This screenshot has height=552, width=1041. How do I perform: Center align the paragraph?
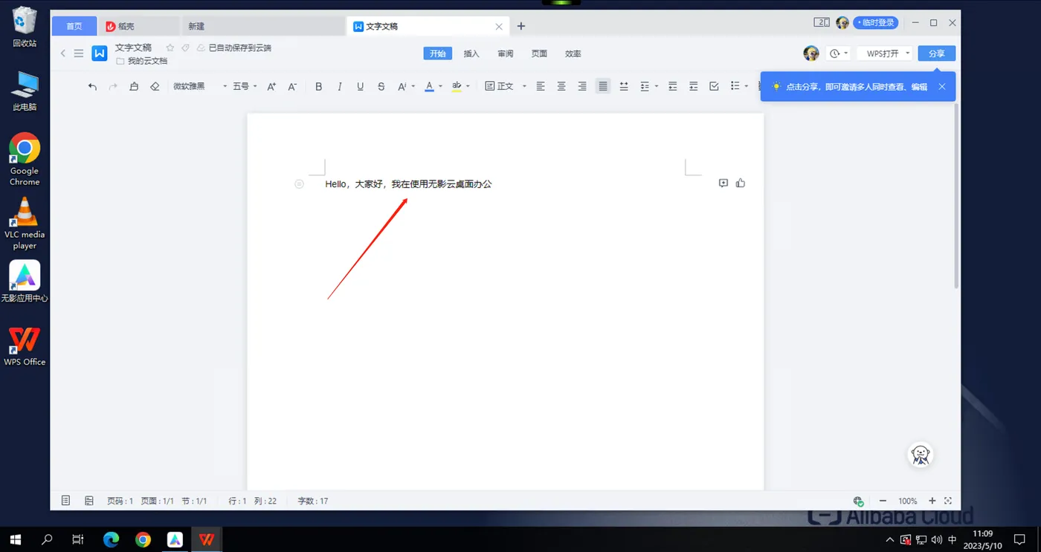561,86
